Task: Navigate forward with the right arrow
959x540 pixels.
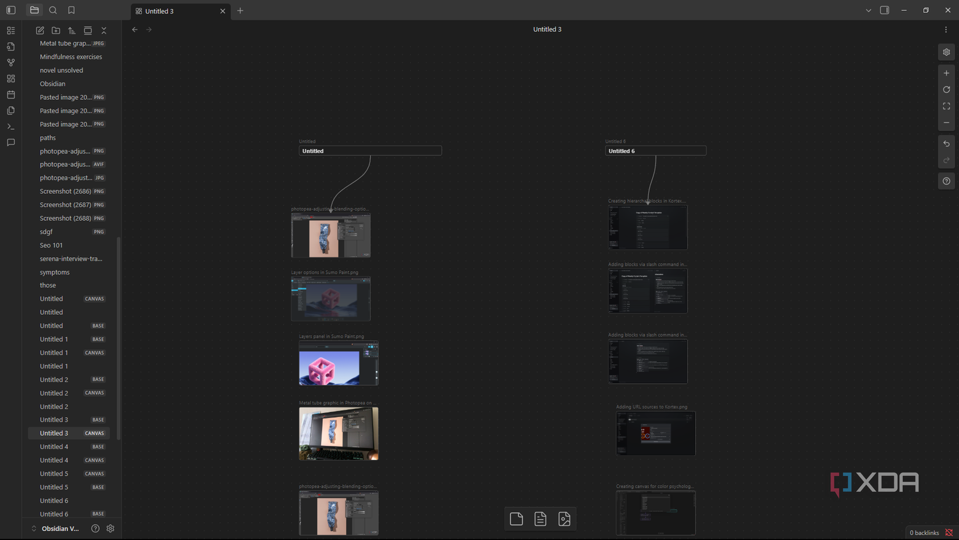Action: pyautogui.click(x=149, y=29)
